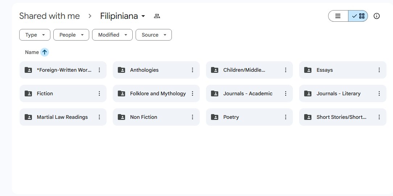The height and width of the screenshot is (196, 393).
Task: Switch to list layout view
Action: (x=338, y=16)
